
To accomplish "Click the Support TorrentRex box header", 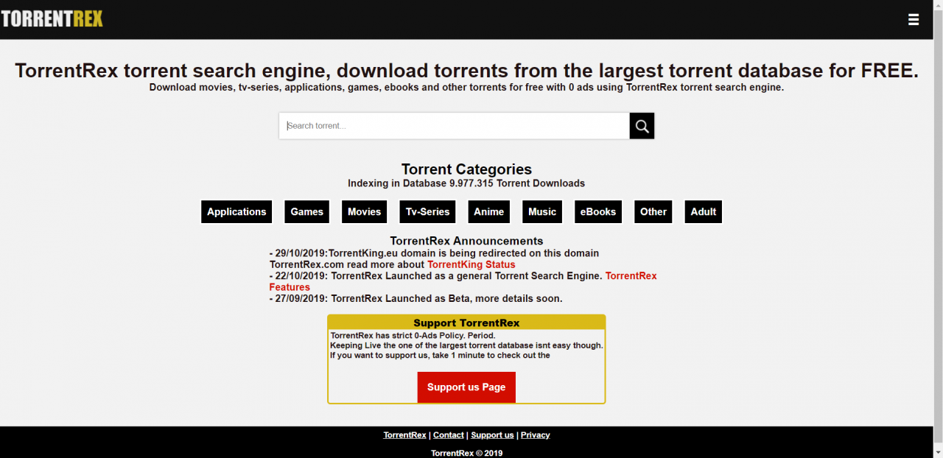I will pyautogui.click(x=466, y=323).
